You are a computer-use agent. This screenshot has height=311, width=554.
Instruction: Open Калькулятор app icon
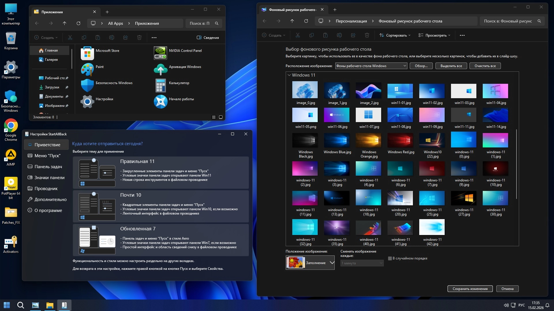pyautogui.click(x=160, y=86)
